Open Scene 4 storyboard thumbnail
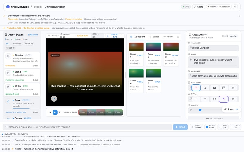Screen dimensions: 244x152 coord(136,73)
